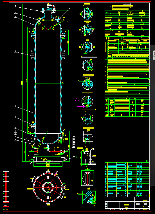Select the left manhole nozzle on vessel shell

pos(33,55)
